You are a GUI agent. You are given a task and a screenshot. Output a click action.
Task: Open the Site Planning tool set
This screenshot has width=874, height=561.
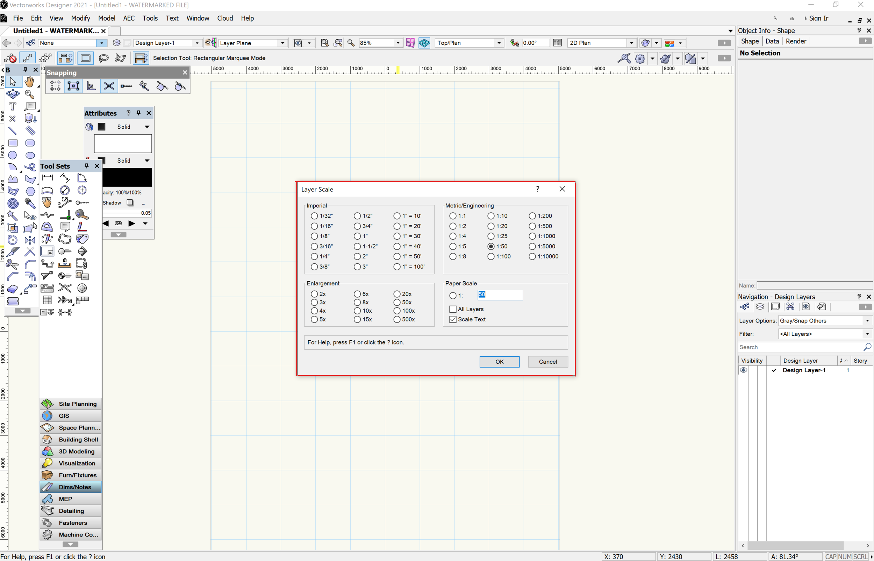coord(71,404)
